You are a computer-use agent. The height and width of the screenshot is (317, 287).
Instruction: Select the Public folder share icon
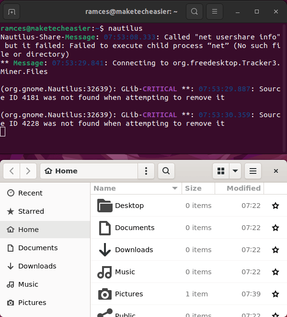pyautogui.click(x=105, y=313)
